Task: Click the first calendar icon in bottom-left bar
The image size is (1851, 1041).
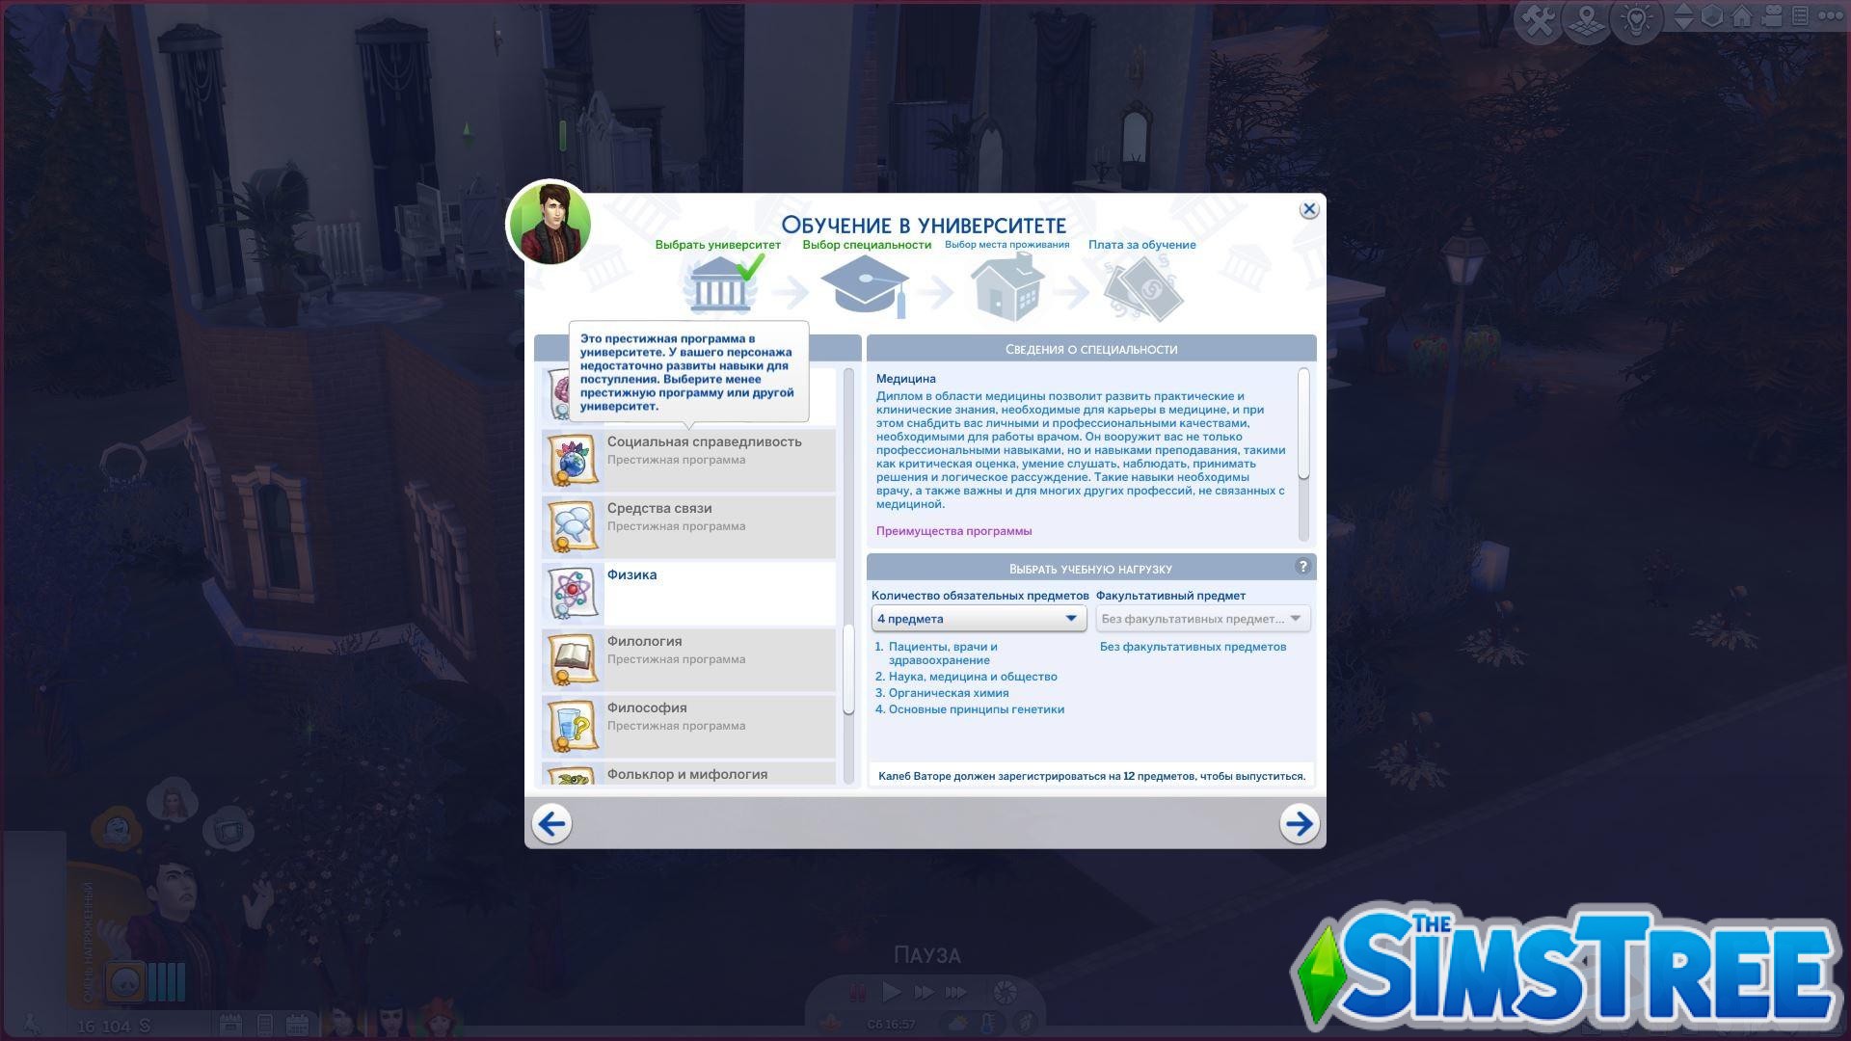Action: [229, 1025]
